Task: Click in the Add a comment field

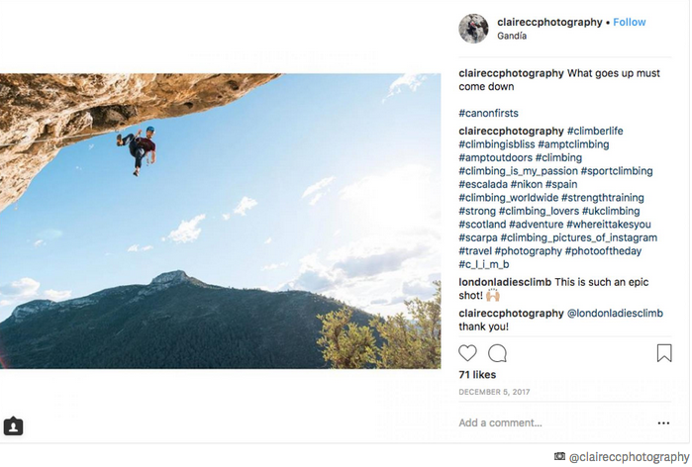Action: pyautogui.click(x=544, y=423)
